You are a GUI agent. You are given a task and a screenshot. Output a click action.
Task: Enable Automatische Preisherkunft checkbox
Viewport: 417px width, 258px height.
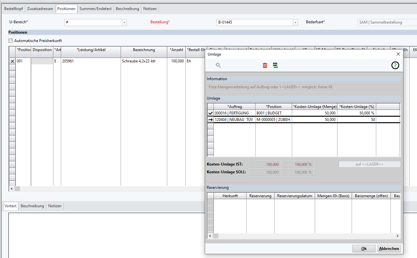tap(11, 41)
